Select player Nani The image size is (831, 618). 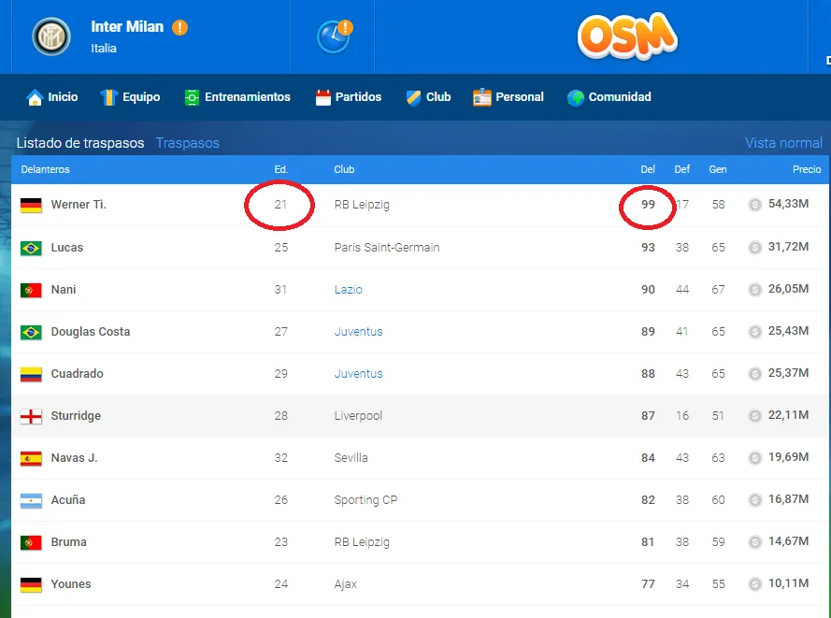point(63,290)
